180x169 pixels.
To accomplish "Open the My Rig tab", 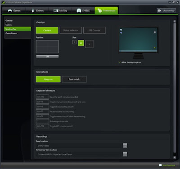I will coord(60,11).
